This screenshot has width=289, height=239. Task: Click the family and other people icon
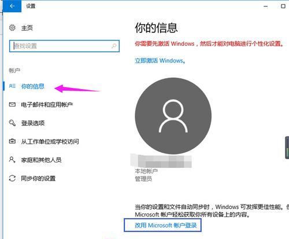click(x=12, y=160)
